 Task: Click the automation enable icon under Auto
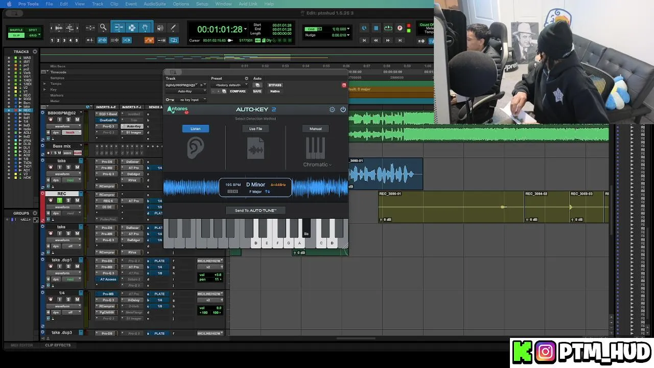tap(258, 85)
